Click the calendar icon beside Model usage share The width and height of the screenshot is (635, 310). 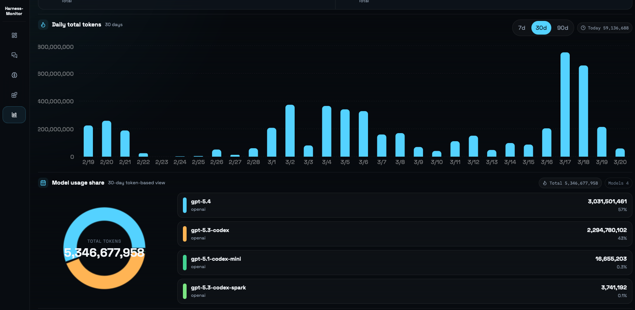(x=43, y=183)
